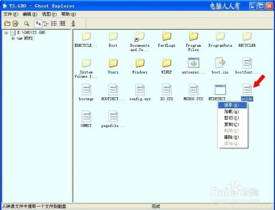Select NTFS partition in the tree
This screenshot has height=210, width=275.
[28, 38]
